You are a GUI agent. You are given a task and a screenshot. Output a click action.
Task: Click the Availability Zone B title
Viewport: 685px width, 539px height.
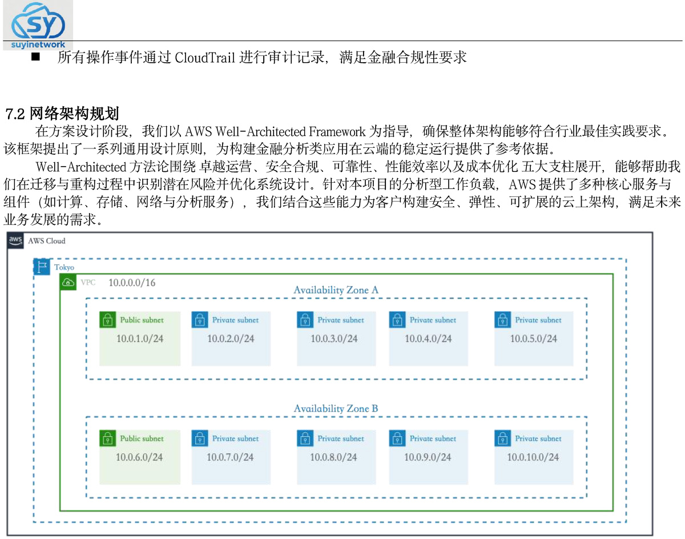tap(336, 409)
